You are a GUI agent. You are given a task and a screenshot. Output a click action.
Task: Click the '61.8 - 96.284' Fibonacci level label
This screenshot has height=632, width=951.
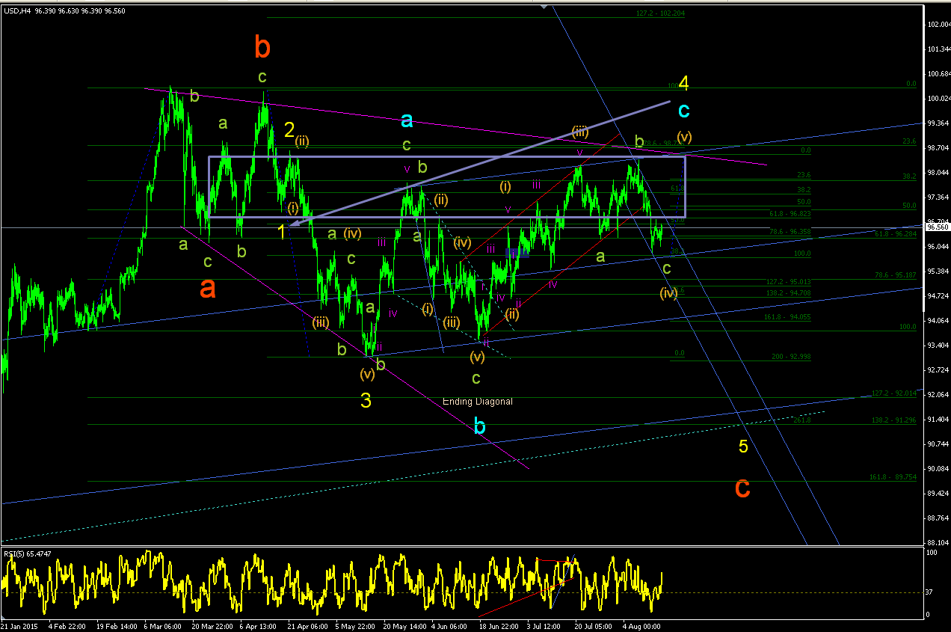click(x=895, y=234)
